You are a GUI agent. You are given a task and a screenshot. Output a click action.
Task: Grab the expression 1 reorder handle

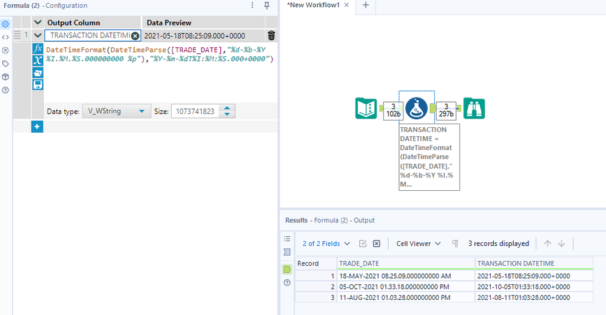click(17, 35)
